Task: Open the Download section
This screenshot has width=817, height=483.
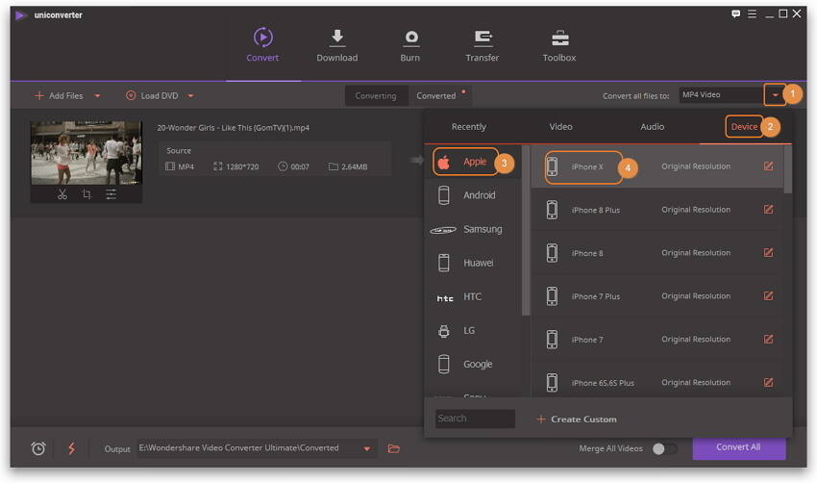Action: pos(337,45)
